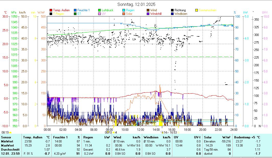Select the Solar column header in table
Viewport: 272px width, 158px height.
click(x=208, y=137)
